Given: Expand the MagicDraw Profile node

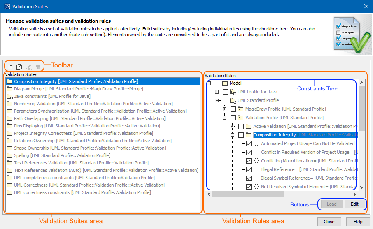Looking at the screenshot, I should 225,109.
